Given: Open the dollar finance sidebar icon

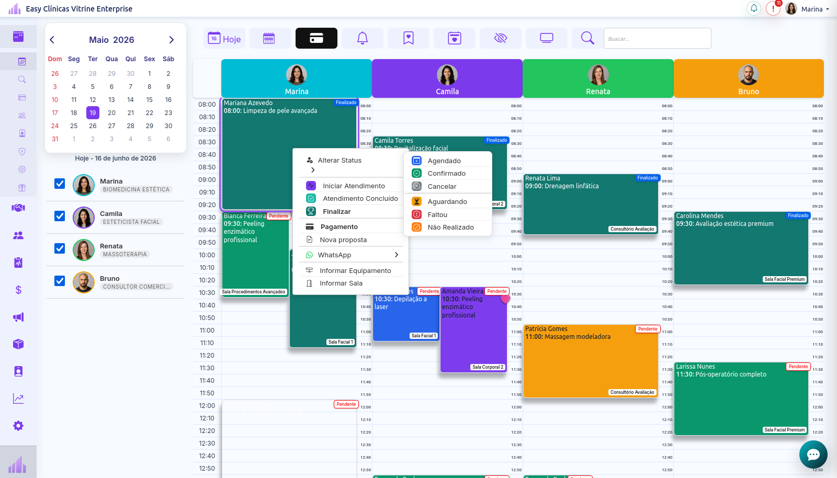Looking at the screenshot, I should [x=18, y=290].
